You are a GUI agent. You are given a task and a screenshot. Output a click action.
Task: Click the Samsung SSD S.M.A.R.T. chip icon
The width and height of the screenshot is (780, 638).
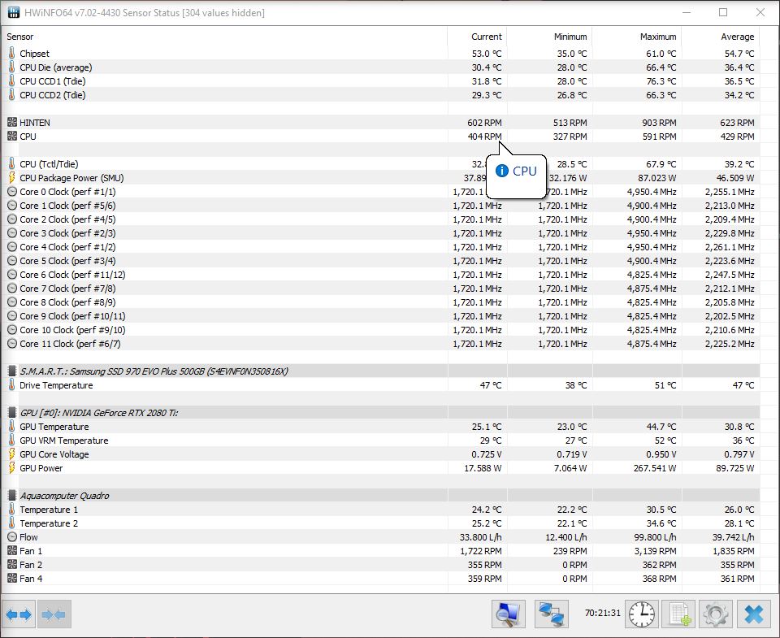[12, 371]
